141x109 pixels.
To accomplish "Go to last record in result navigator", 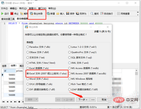I will [x=15, y=102].
